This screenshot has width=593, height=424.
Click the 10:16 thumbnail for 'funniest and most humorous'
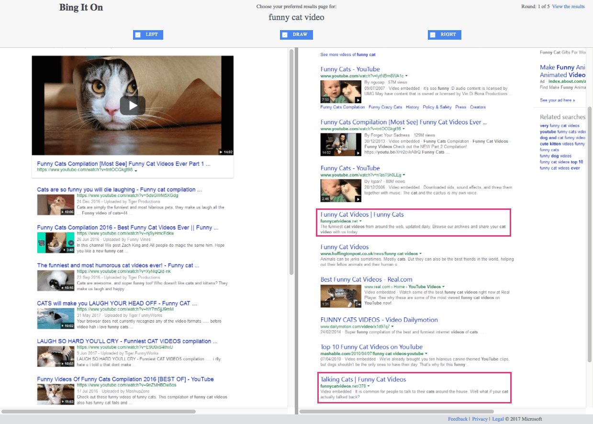pos(56,281)
